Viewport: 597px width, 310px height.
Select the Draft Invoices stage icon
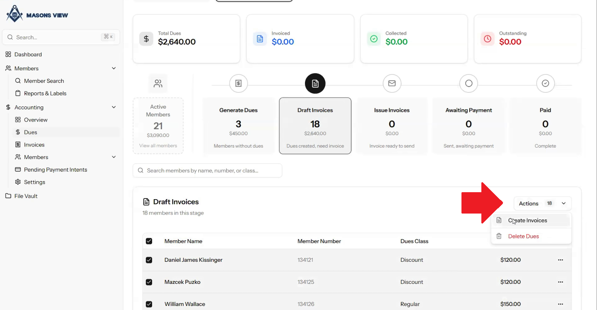(x=315, y=84)
